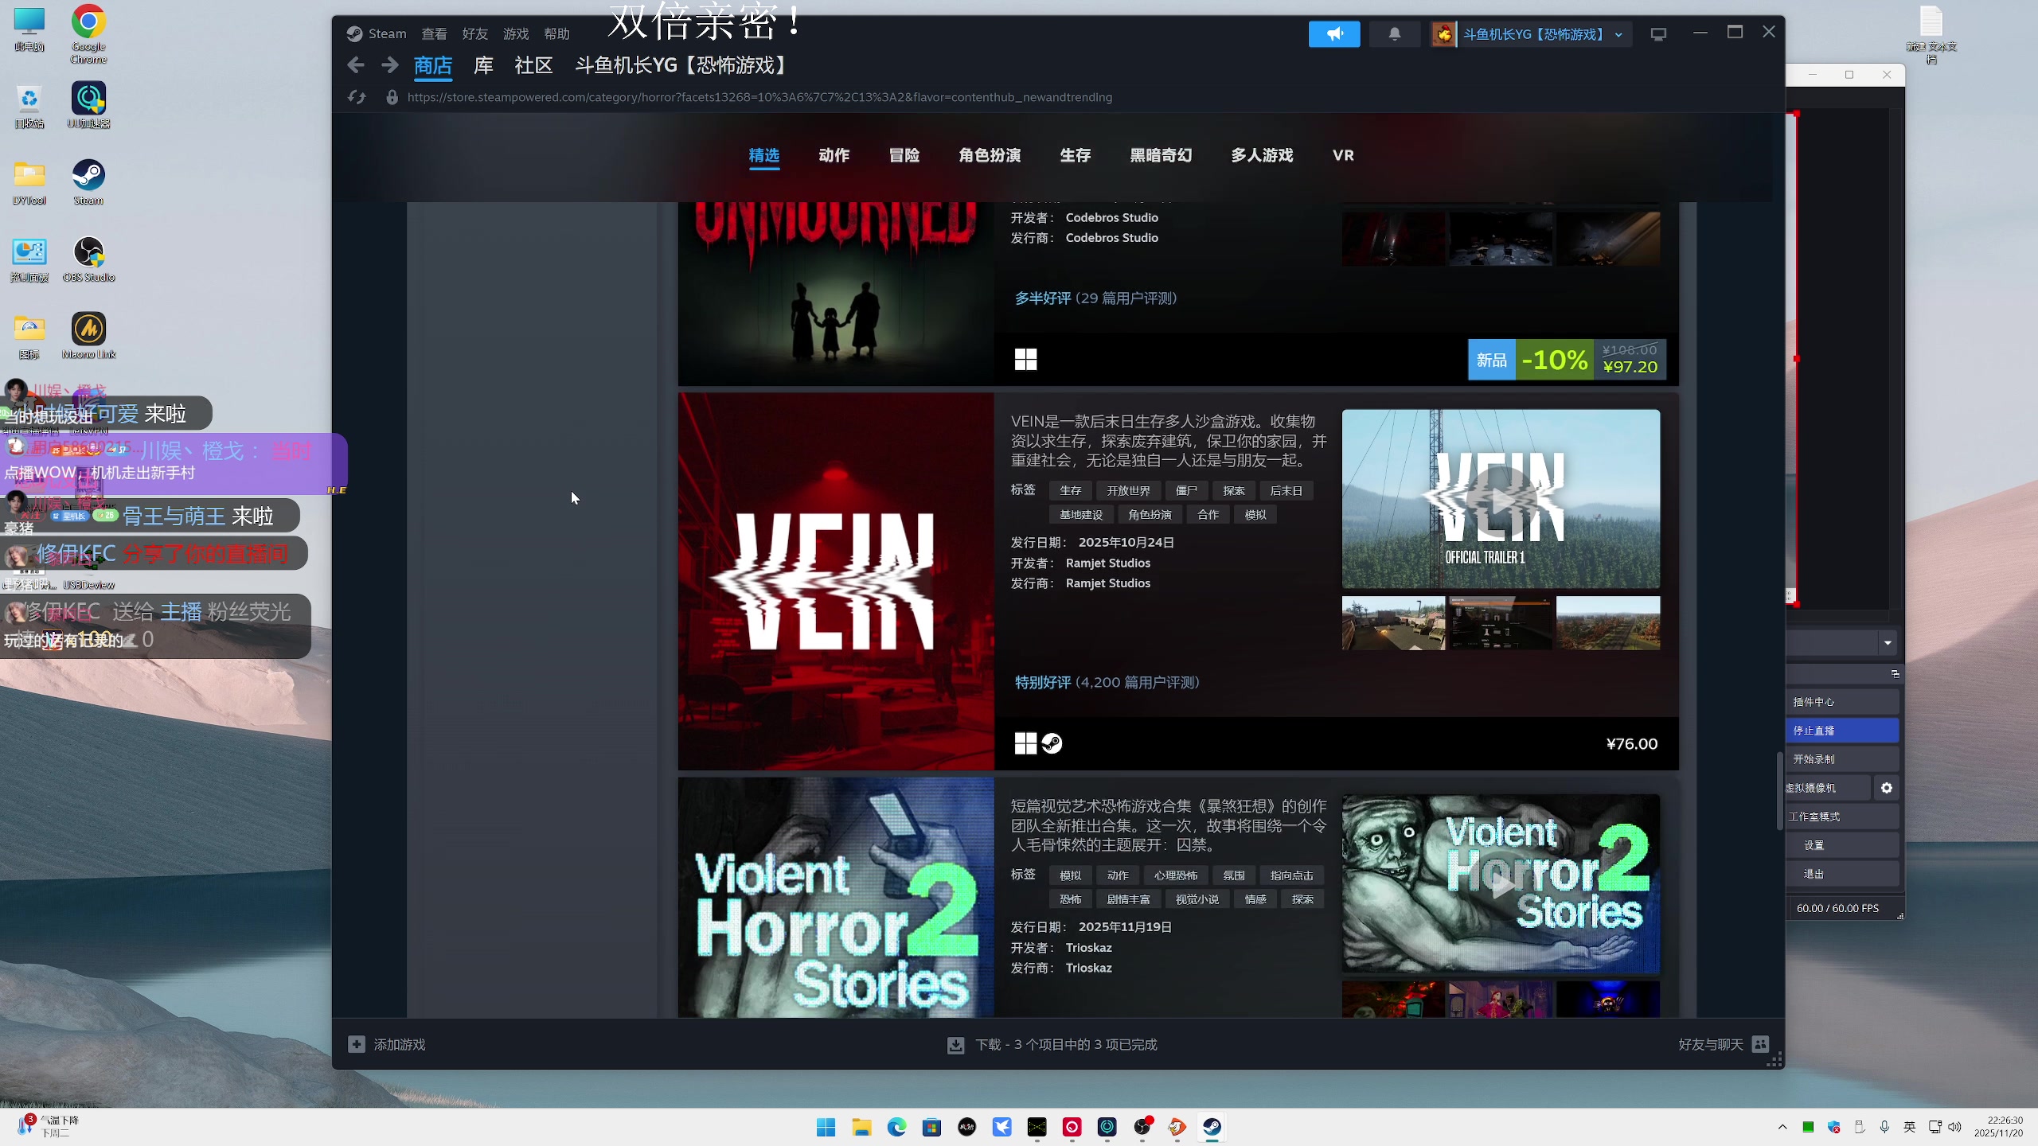Expand the account name dropdown
The image size is (2038, 1146).
[x=1618, y=35]
